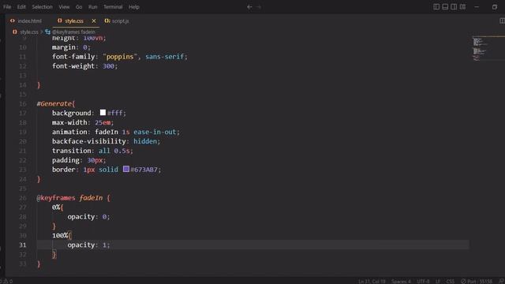This screenshot has height=284, width=505.
Task: Go back with the left arrow
Action: click(x=249, y=7)
